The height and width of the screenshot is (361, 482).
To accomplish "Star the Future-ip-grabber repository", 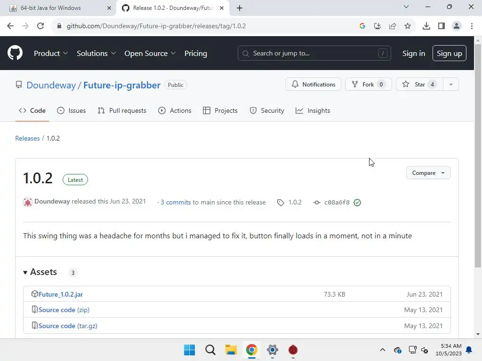I will point(419,85).
